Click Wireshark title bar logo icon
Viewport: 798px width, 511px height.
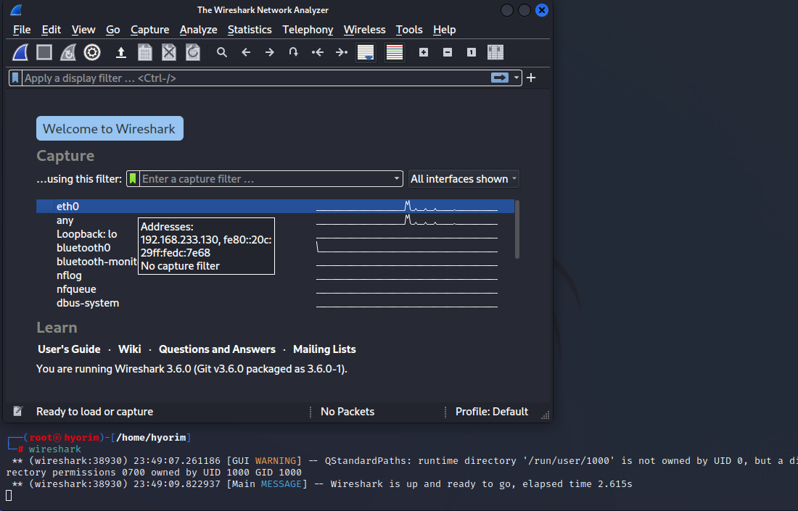(x=16, y=9)
